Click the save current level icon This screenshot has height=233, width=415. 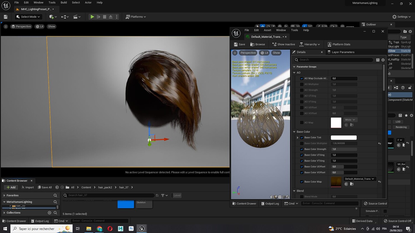click(x=6, y=17)
